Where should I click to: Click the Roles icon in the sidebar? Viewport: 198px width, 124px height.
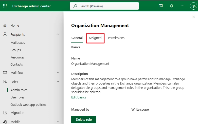pos(5,81)
